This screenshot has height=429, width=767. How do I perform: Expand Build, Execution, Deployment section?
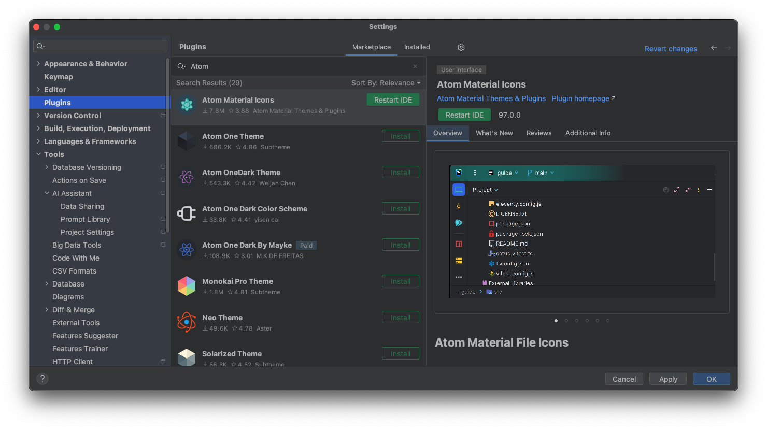coord(38,128)
